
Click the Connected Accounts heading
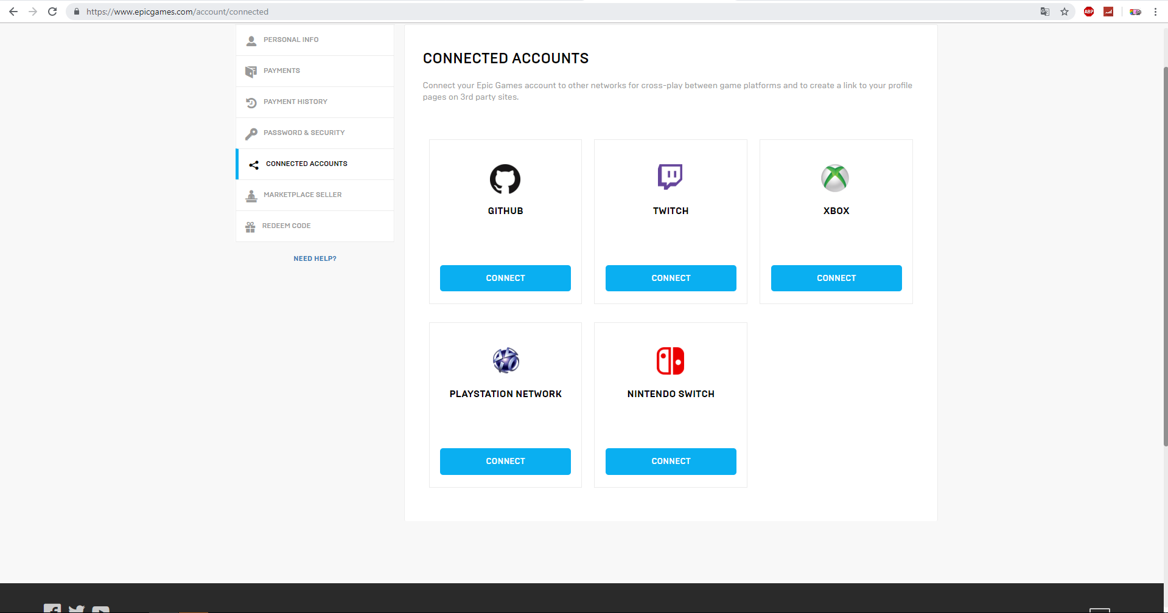click(x=506, y=58)
